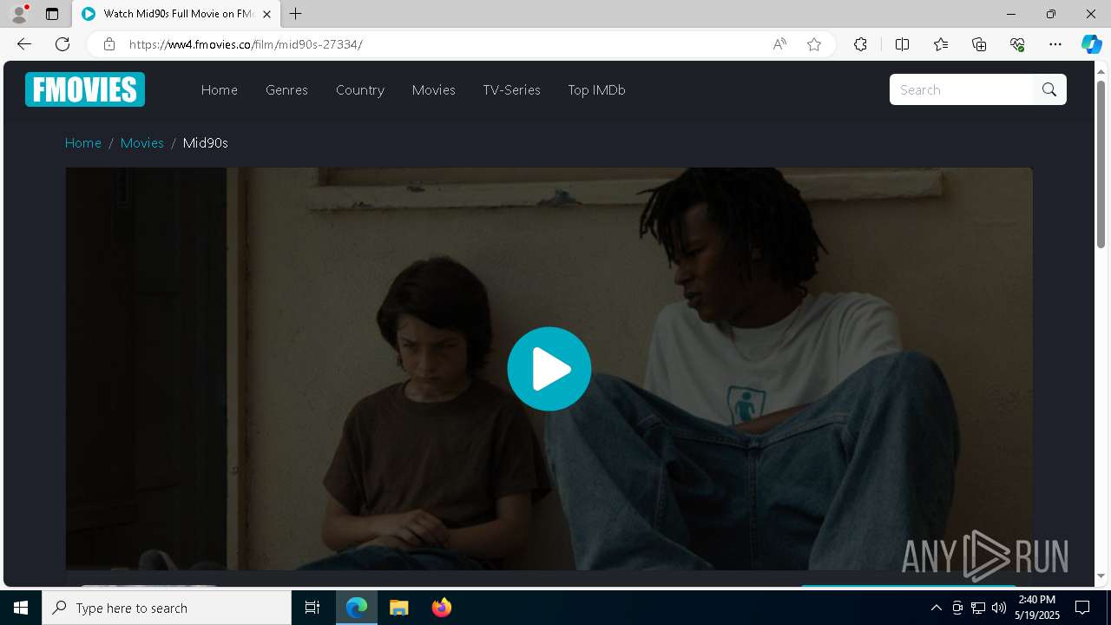The image size is (1111, 625).
Task: Click the search magnifier icon
Action: [x=1049, y=89]
